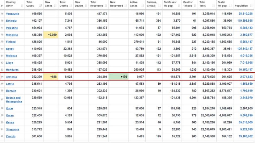Sort by Country, Other column arrow icon
This screenshot has height=143, width=255.
(22, 6)
